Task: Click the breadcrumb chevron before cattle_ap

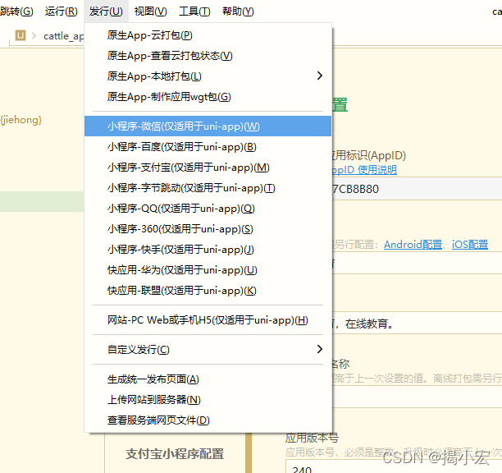Action: pyautogui.click(x=34, y=35)
